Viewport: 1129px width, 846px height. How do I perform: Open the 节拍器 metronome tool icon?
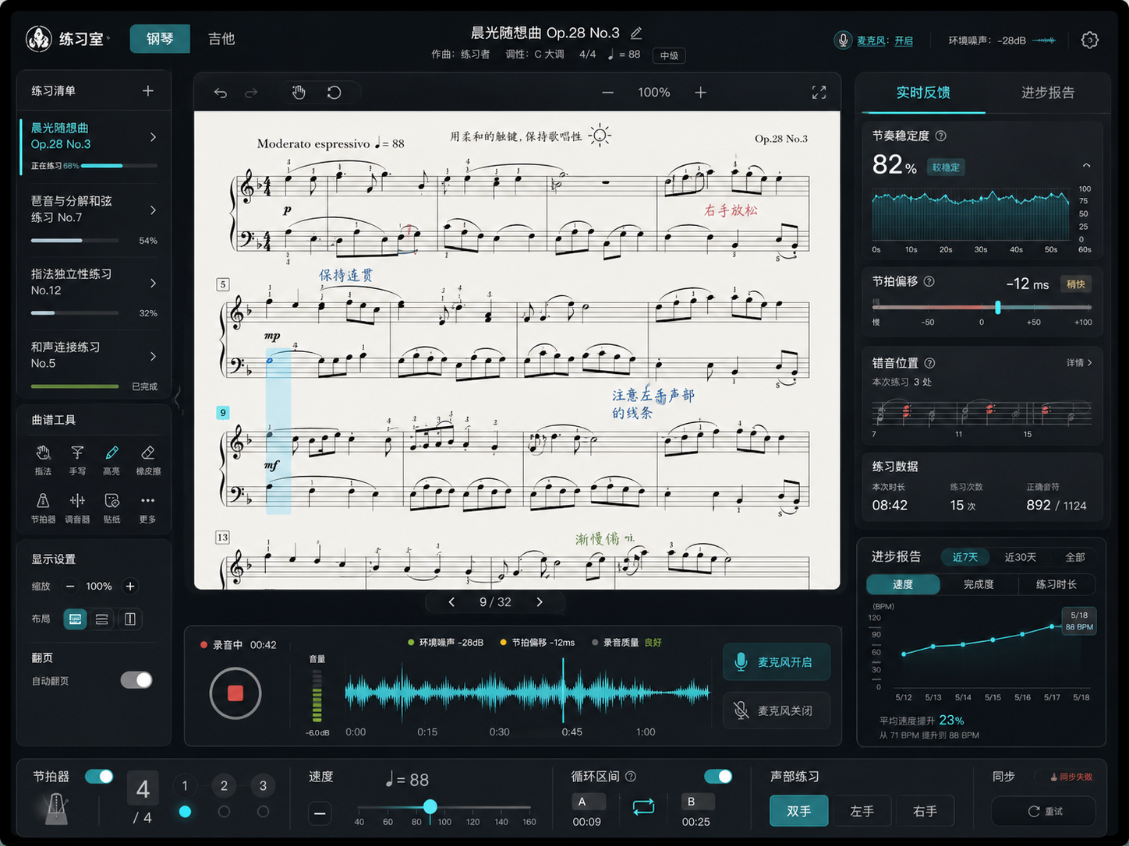click(43, 507)
